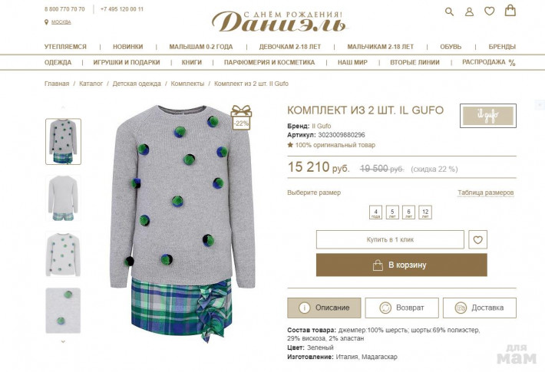Viewport: 545px width, 372px height.
Task: Open the favorites heart icon in header
Action: (490, 12)
